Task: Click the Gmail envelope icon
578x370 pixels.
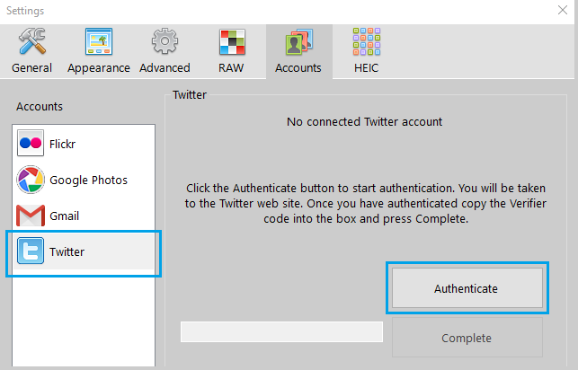Action: pyautogui.click(x=31, y=216)
